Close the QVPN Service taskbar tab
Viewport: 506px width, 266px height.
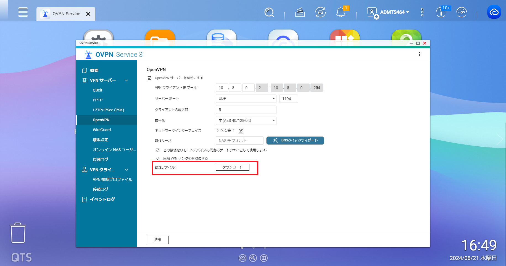tap(88, 14)
